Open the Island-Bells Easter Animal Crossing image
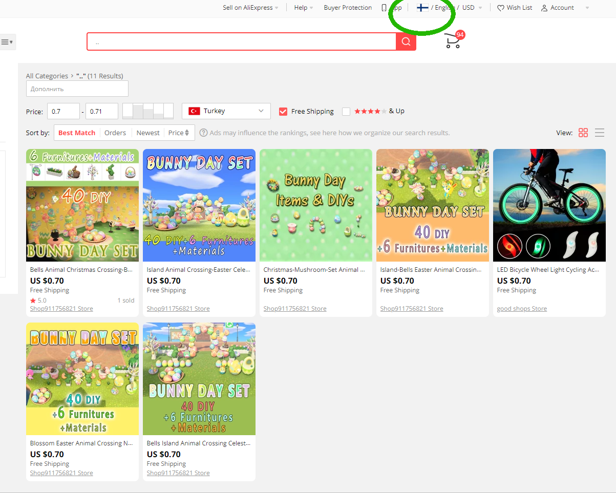 (x=433, y=205)
